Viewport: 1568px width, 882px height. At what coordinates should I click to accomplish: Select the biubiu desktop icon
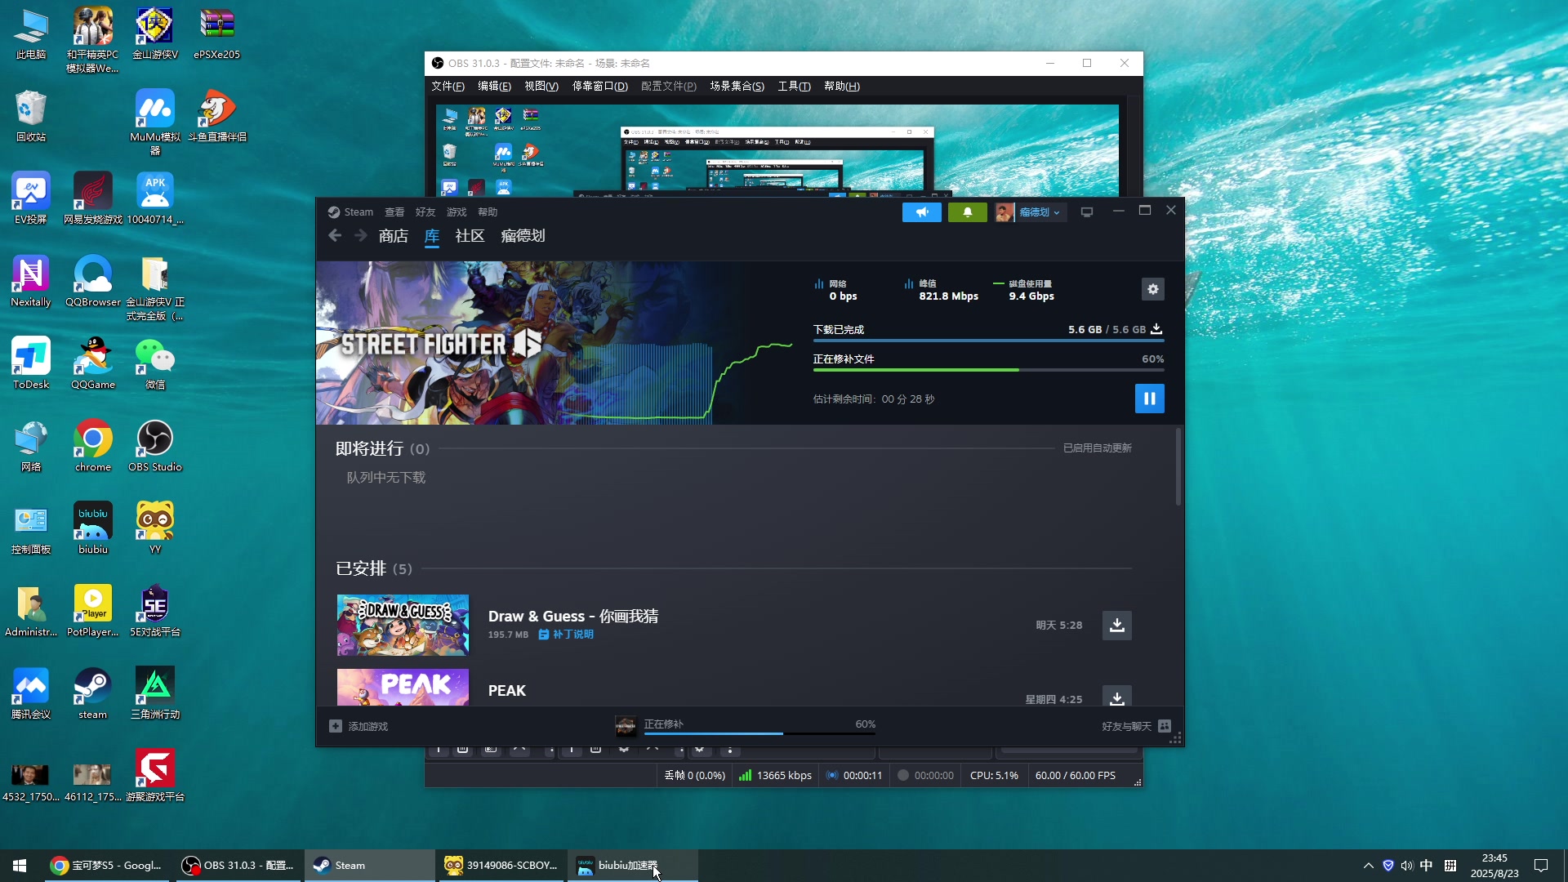point(93,528)
